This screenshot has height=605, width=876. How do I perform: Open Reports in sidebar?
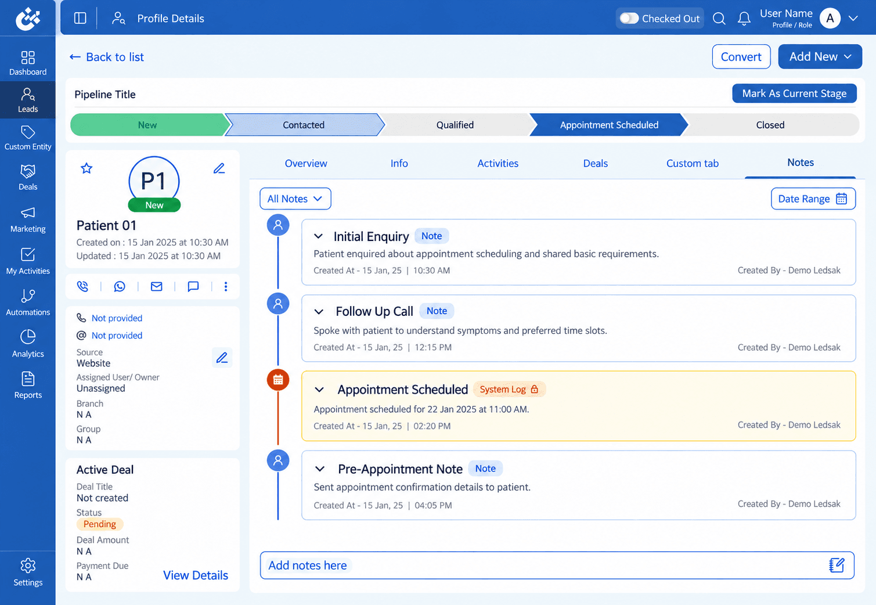pos(28,386)
